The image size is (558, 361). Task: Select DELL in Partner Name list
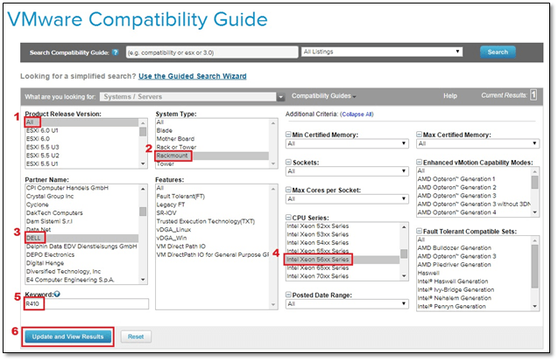(81, 238)
